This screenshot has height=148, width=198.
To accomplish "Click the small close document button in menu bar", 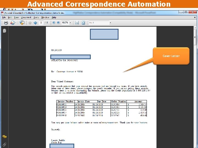I will [195, 17].
